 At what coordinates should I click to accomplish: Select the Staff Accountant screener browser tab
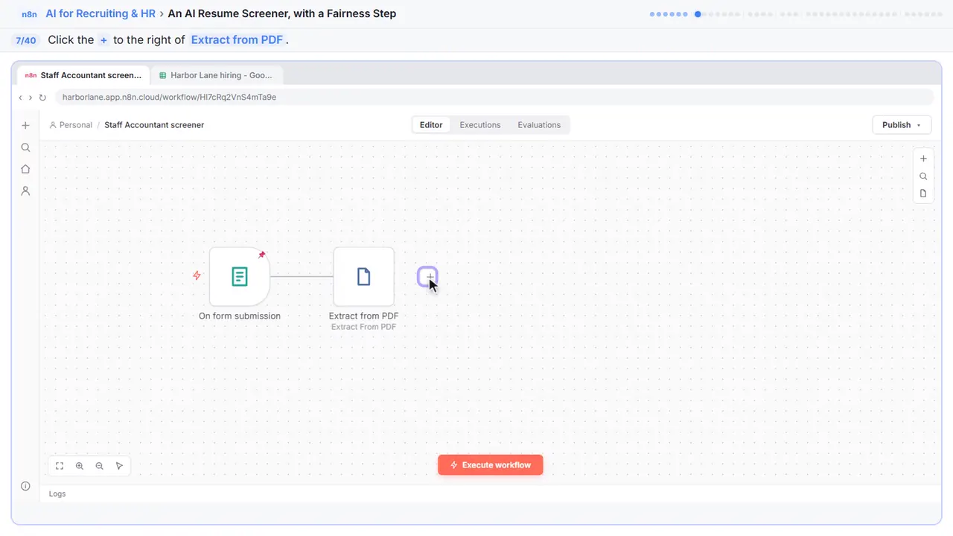click(x=83, y=75)
